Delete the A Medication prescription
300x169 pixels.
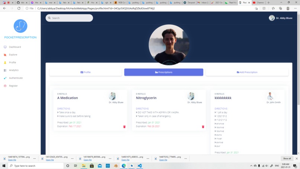click(124, 126)
